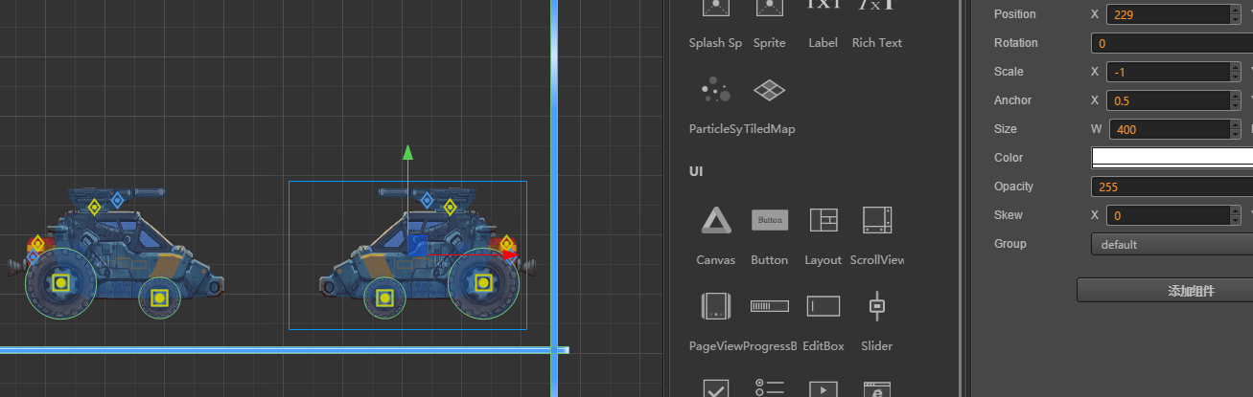
Task: Pick the Toggle checkbox node icon
Action: (716, 388)
